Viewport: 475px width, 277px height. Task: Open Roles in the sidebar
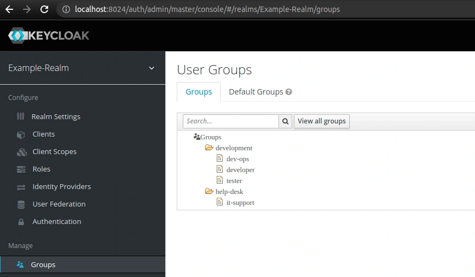coord(42,169)
